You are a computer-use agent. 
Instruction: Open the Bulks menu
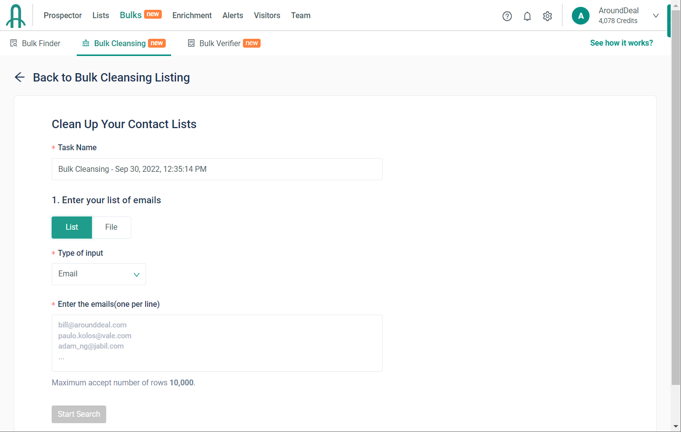point(131,15)
